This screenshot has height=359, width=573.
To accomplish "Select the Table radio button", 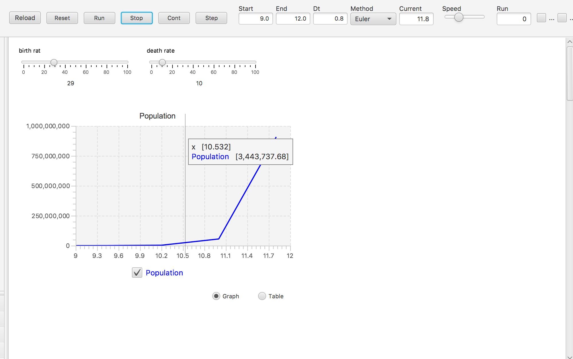I will point(262,296).
